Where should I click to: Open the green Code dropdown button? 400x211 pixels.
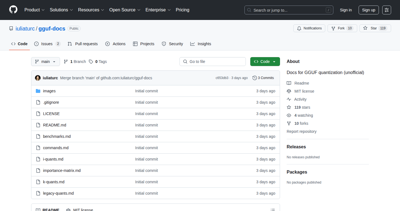pos(265,62)
